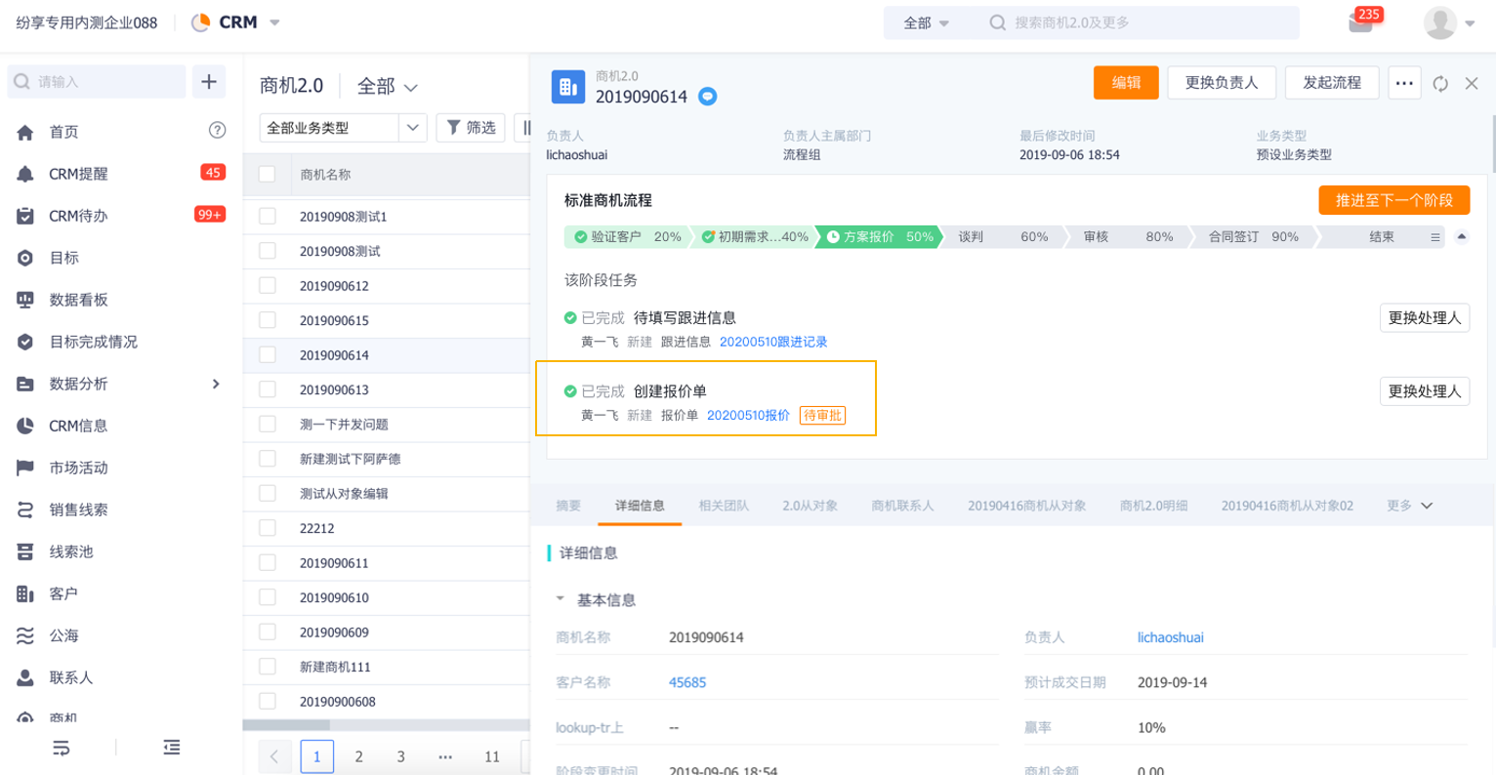Screen dimensions: 1496x775
Task: Click the help question mark icon beside 首页
Action: pos(218,130)
